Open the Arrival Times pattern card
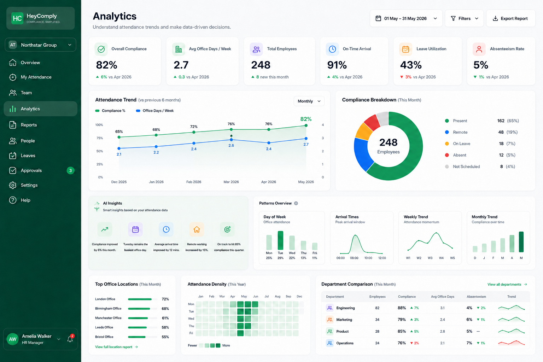This screenshot has width=543, height=362. pos(361,238)
